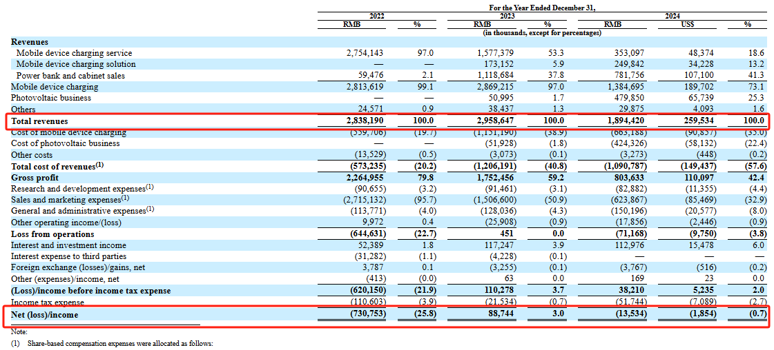Select the Loss from operations label
This screenshot has width=774, height=350.
pyautogui.click(x=45, y=234)
